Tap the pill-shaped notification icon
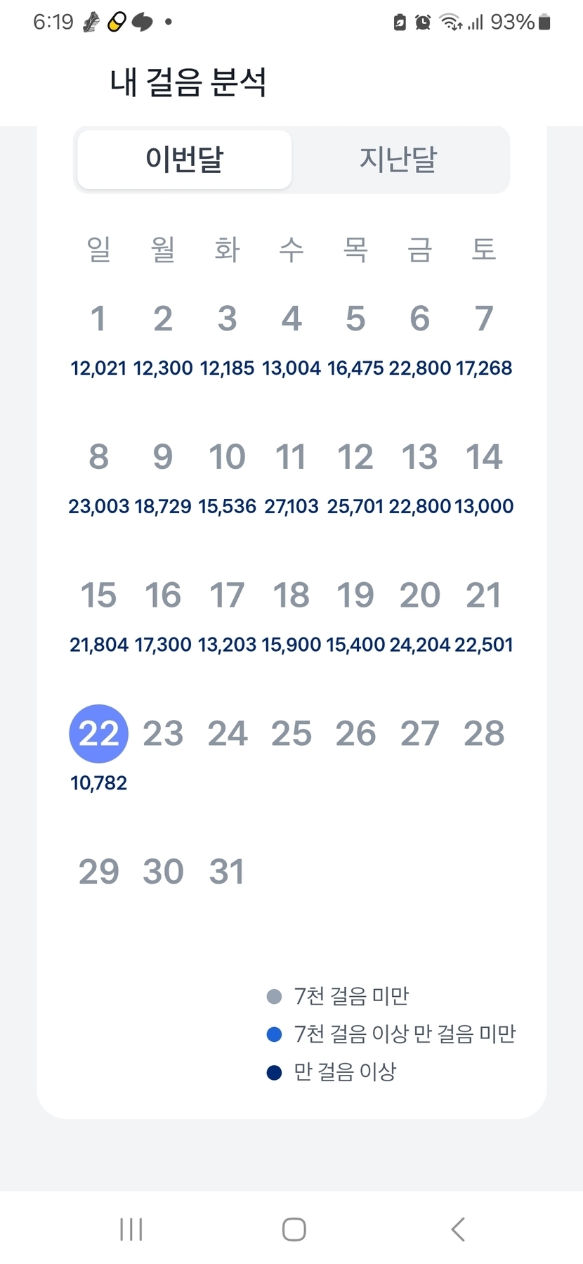Viewport: 583px width, 1264px height. point(117,22)
